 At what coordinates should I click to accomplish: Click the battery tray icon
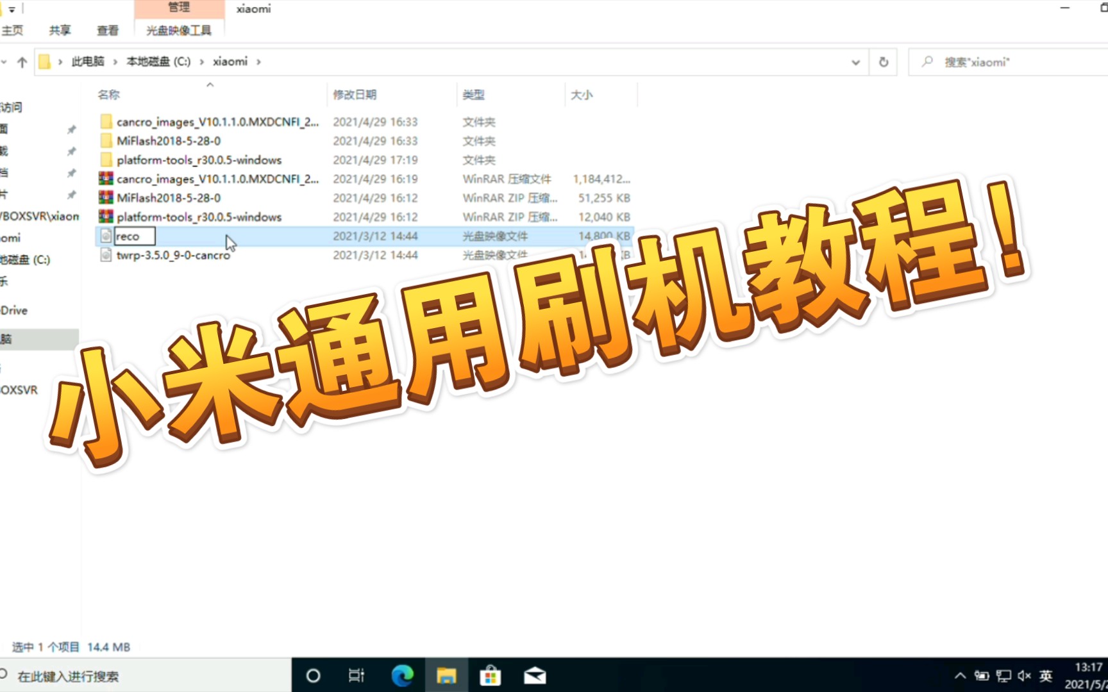(982, 676)
